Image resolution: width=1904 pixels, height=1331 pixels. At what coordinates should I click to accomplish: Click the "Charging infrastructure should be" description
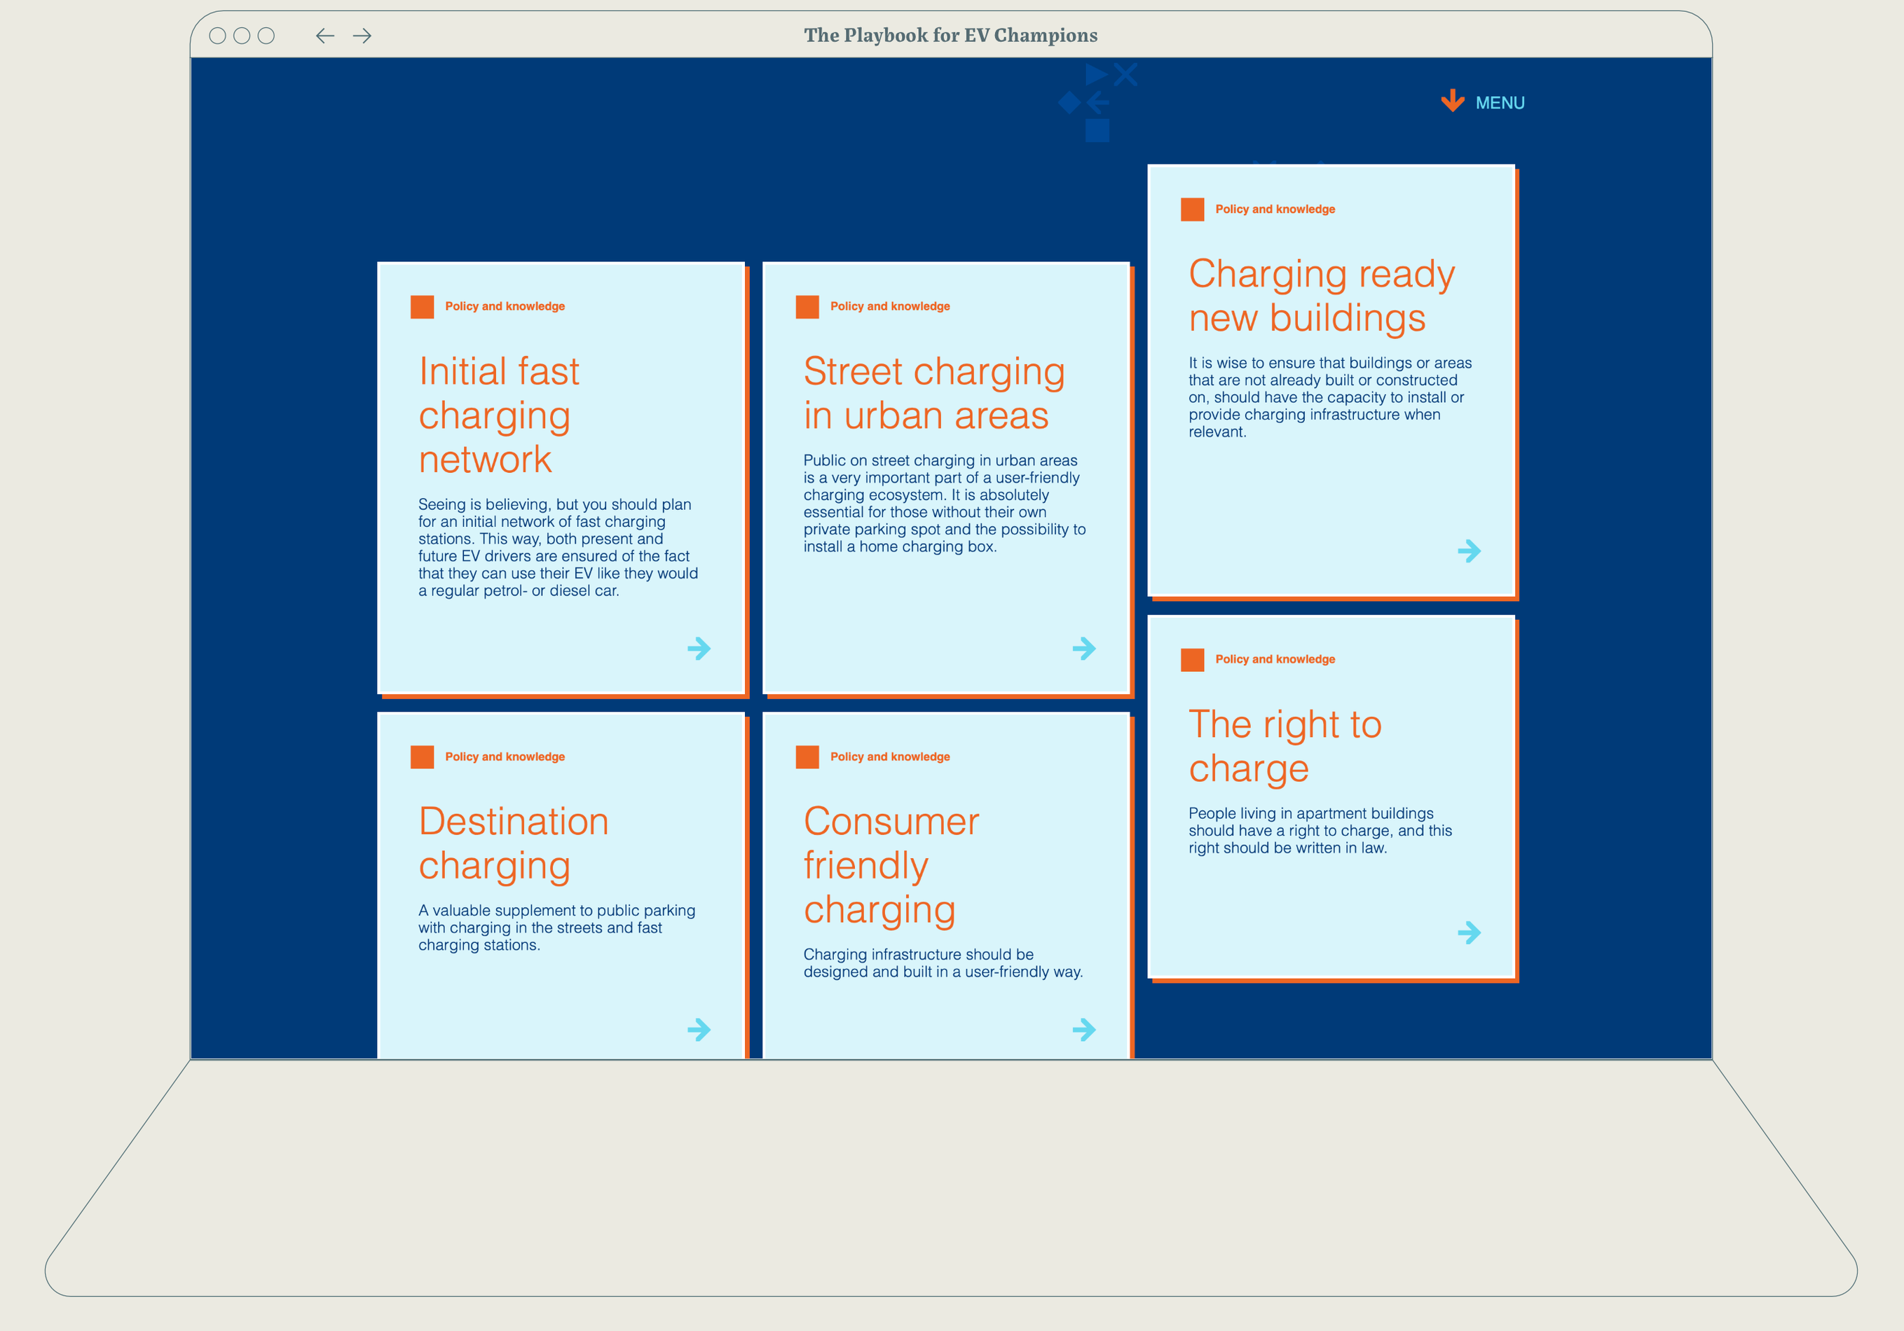[943, 963]
